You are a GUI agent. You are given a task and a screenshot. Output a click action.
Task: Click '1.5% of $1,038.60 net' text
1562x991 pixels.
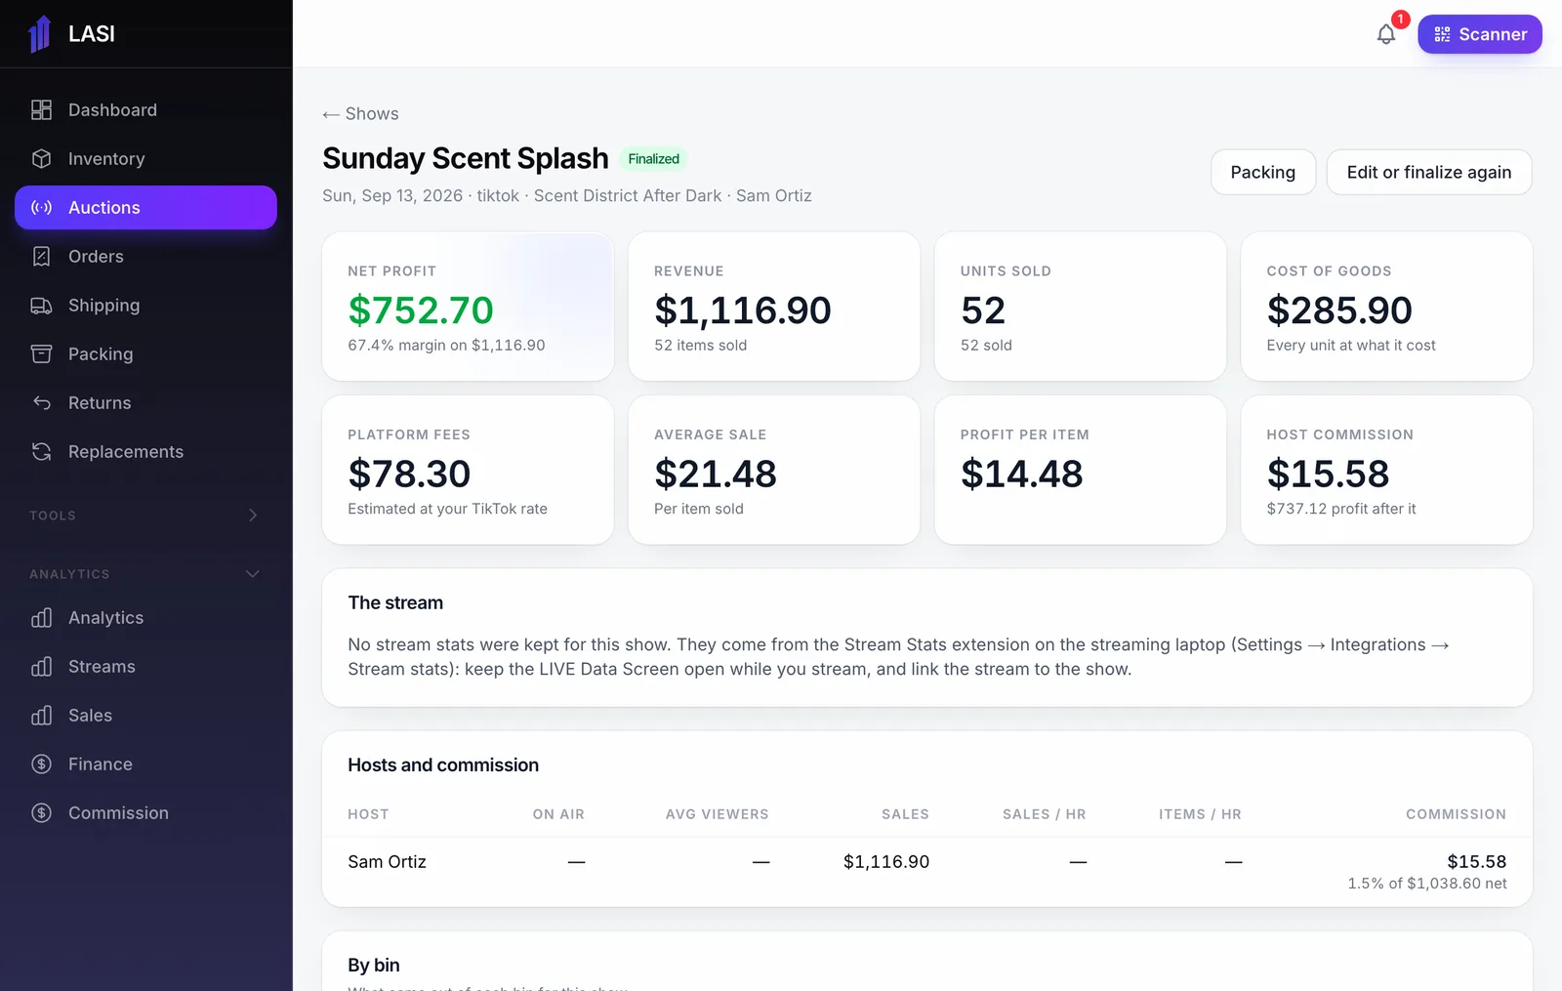click(x=1427, y=884)
